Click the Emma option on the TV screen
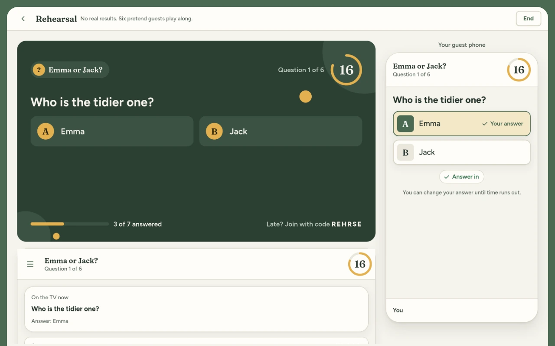Screen dimensions: 555x346 [x=112, y=131]
